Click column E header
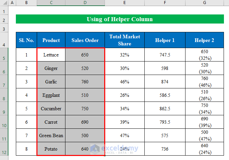The width and height of the screenshot is (229, 160). click(x=124, y=3)
